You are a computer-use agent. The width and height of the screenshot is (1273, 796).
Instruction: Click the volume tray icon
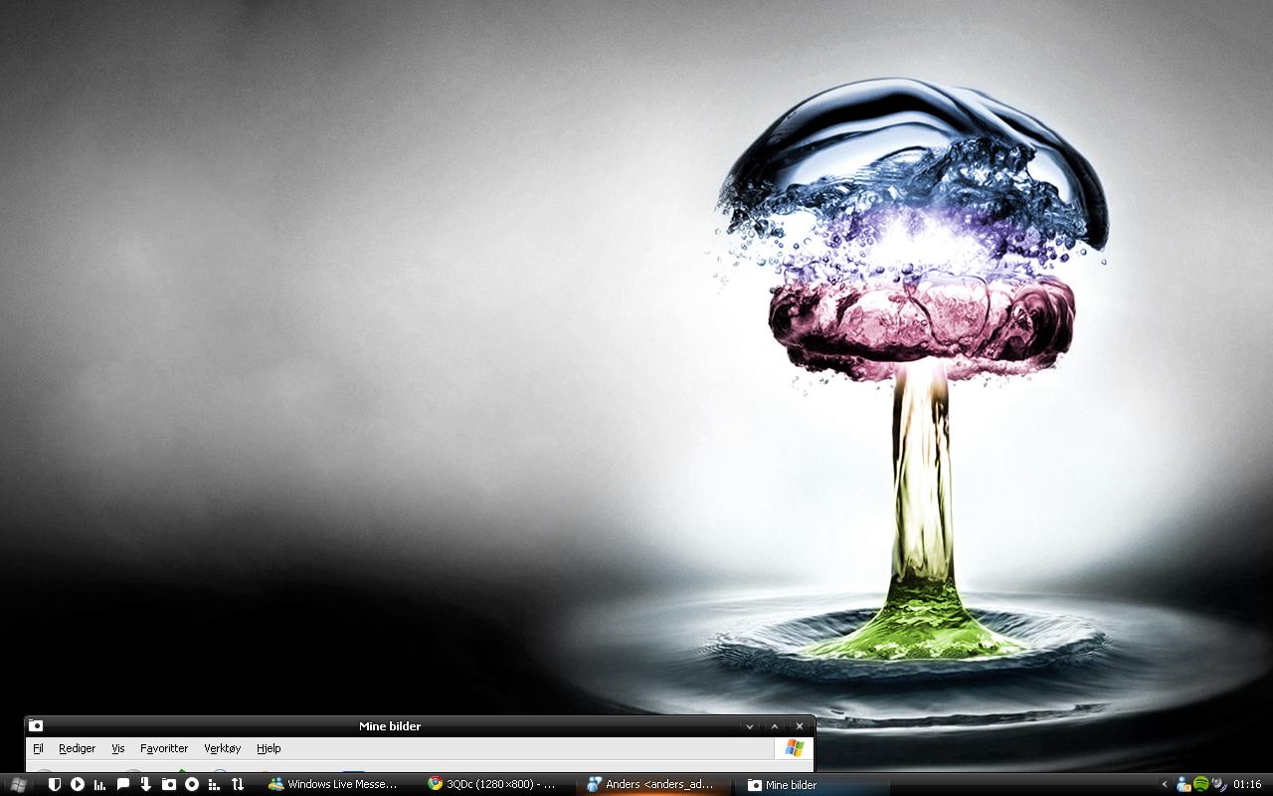click(1218, 784)
